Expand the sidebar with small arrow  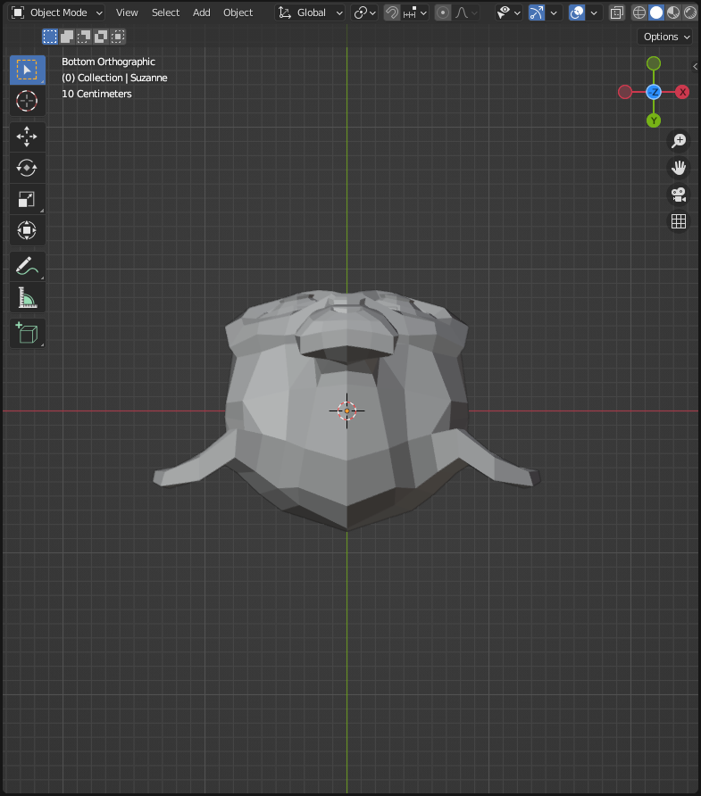696,67
